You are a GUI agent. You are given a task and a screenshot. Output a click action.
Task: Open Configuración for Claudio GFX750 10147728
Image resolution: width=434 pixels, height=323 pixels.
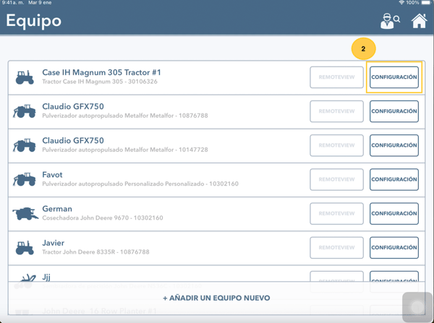tap(394, 145)
